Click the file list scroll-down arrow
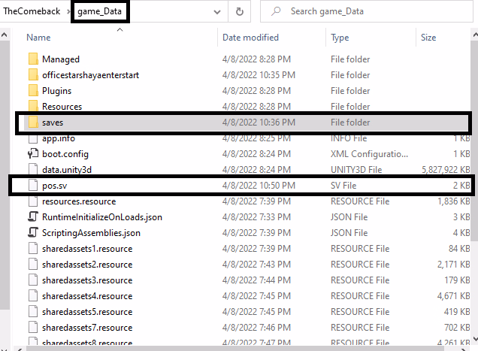This screenshot has height=351, width=478. (x=475, y=339)
